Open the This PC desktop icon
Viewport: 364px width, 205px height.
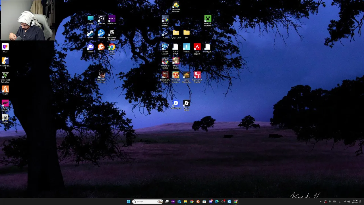tap(90, 20)
